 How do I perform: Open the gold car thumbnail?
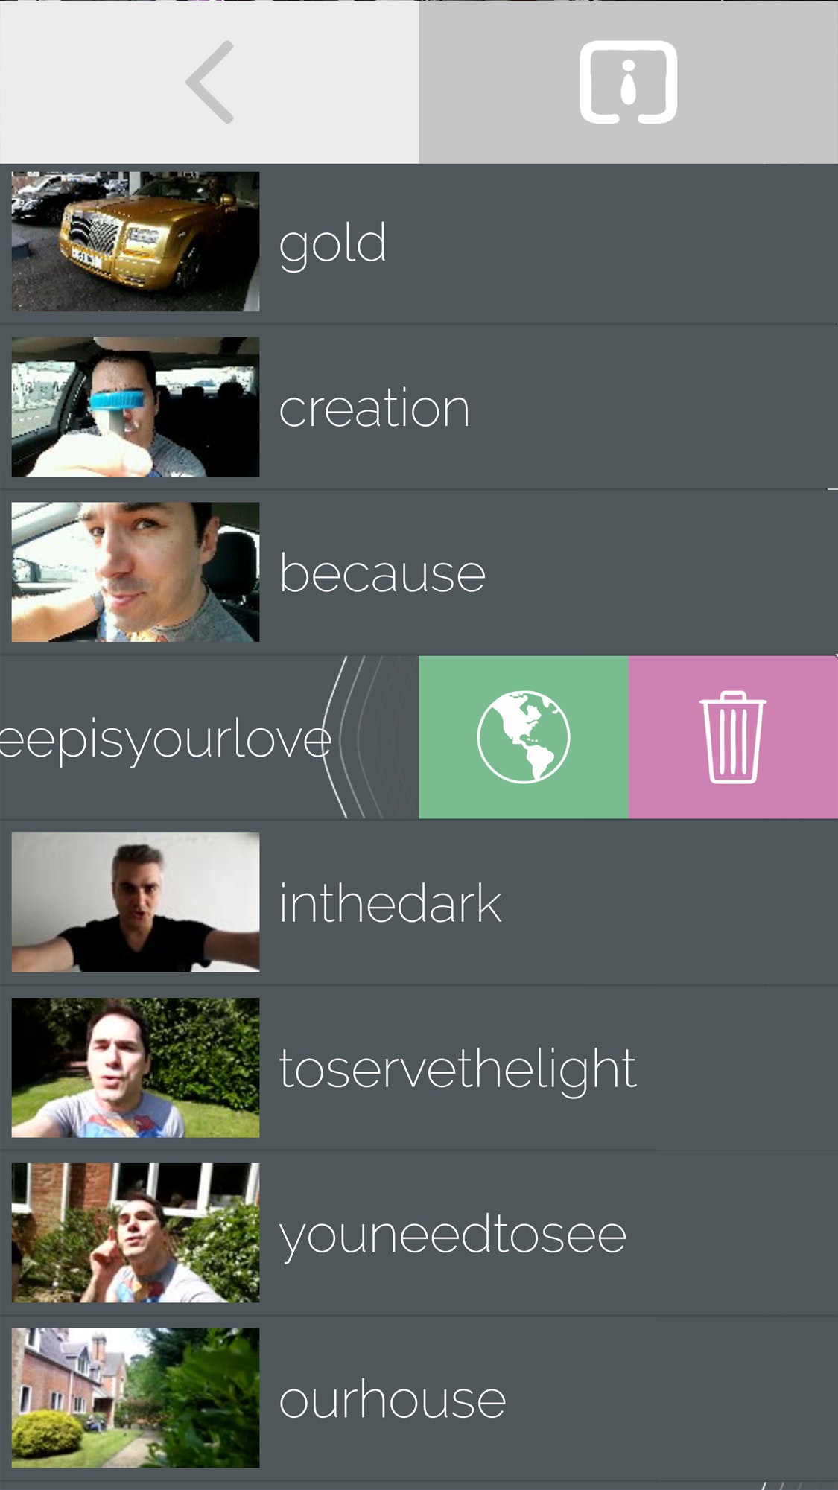coord(136,241)
